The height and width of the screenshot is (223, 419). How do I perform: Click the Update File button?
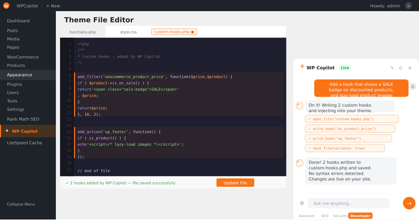click(235, 183)
